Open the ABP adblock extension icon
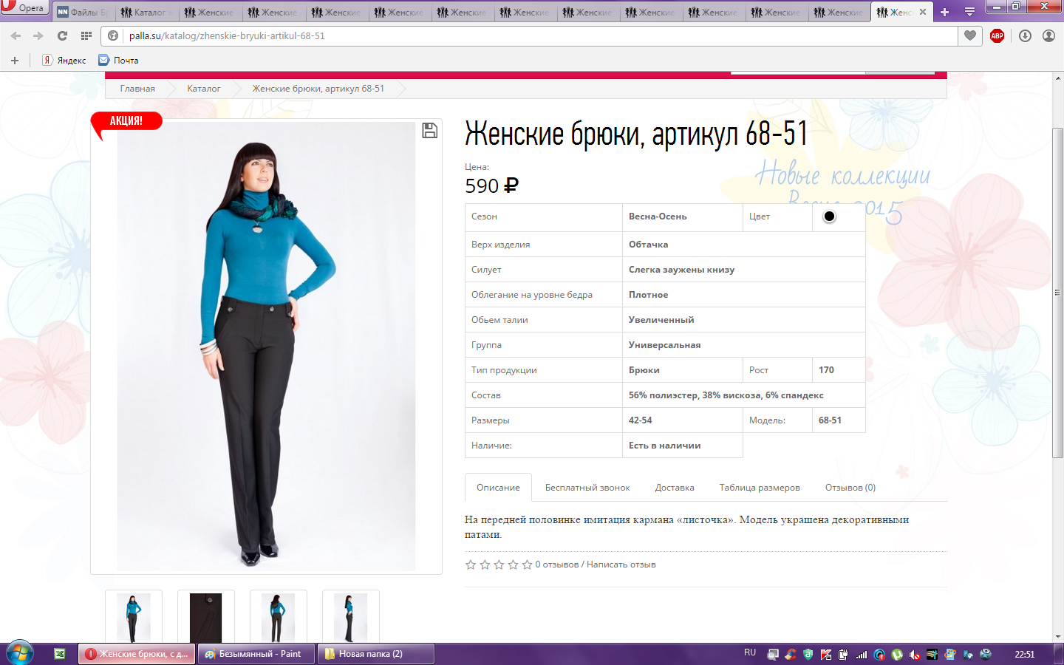Viewport: 1064px width, 665px height. pyautogui.click(x=997, y=35)
